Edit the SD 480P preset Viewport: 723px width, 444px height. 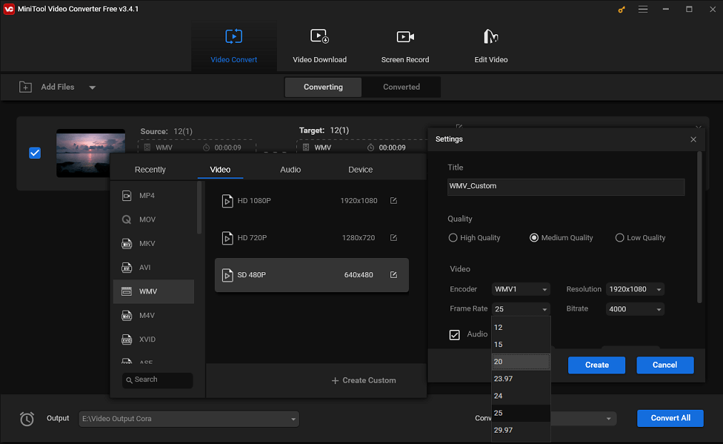coord(393,274)
